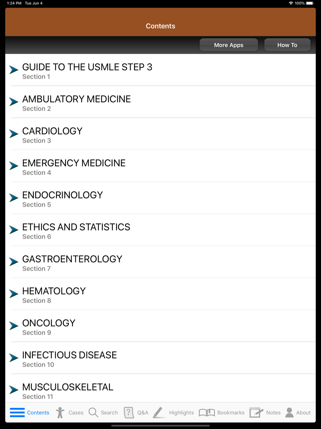Expand the Cardiology section arrow
The image size is (321, 429).
14,134
